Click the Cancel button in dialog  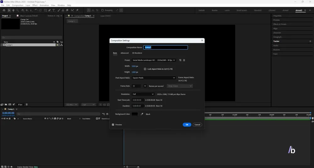(197, 125)
